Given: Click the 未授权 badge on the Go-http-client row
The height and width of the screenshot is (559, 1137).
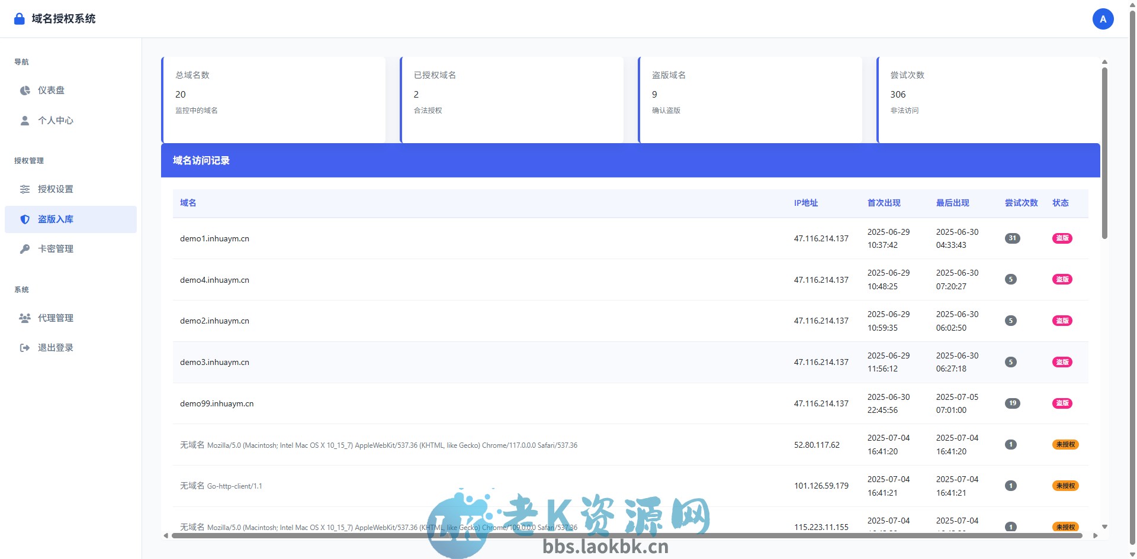Looking at the screenshot, I should tap(1065, 485).
